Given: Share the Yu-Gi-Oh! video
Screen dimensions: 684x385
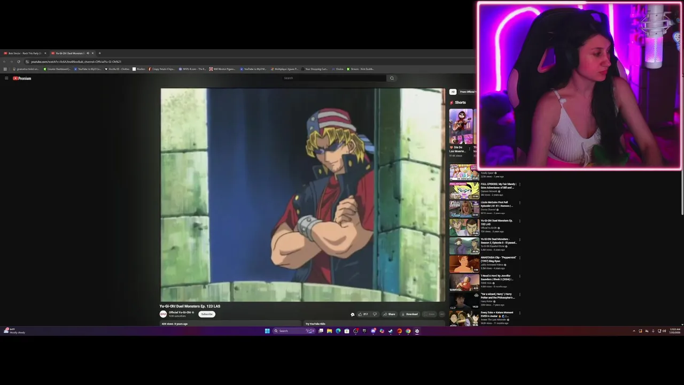Looking at the screenshot, I should (389, 314).
